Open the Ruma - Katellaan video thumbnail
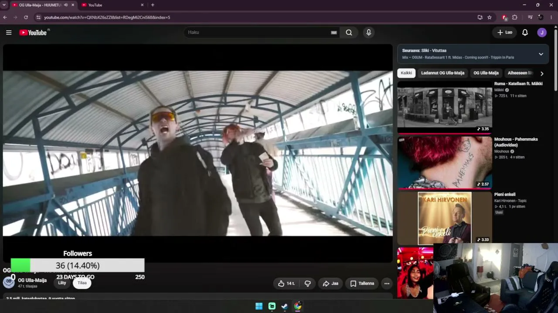 click(445, 107)
